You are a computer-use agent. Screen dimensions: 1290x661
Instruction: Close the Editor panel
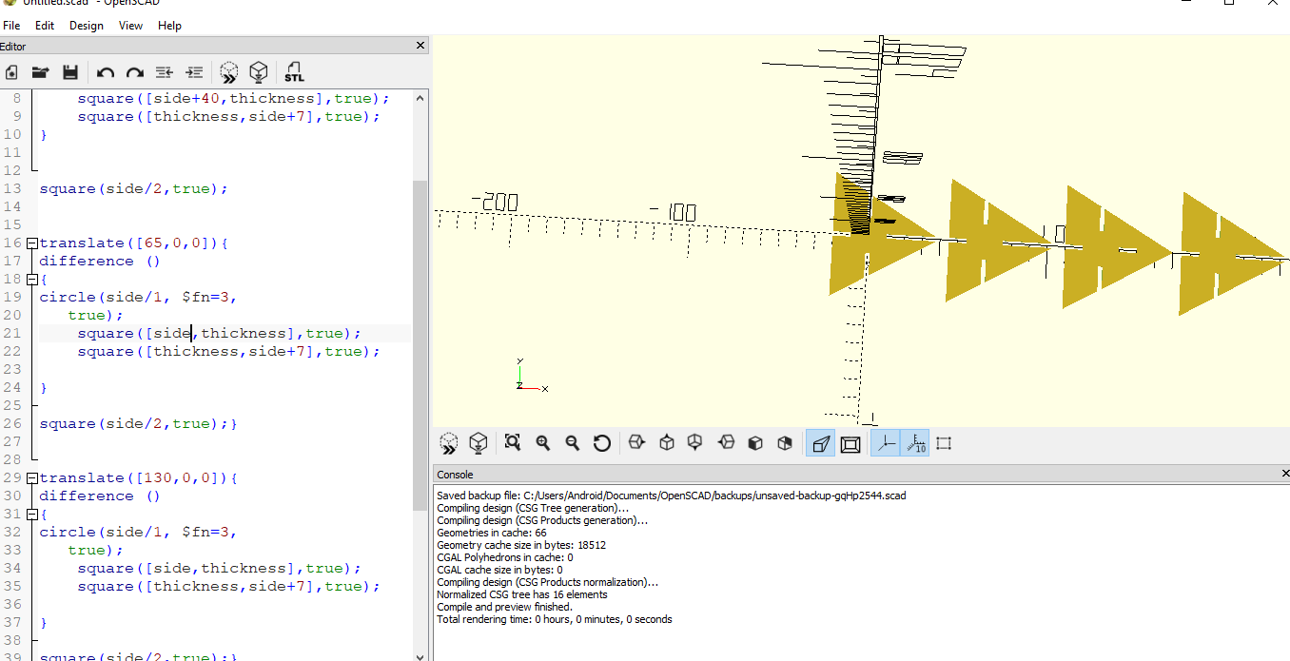tap(421, 46)
